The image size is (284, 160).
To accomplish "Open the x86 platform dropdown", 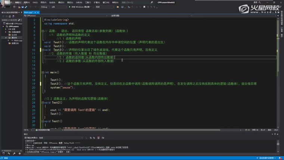I will [x=59, y=7].
